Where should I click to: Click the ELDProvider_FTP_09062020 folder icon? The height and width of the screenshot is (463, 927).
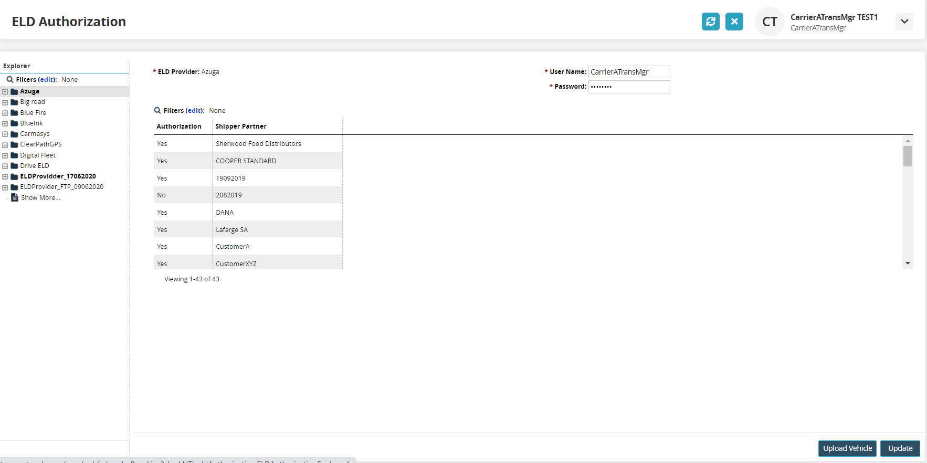15,187
